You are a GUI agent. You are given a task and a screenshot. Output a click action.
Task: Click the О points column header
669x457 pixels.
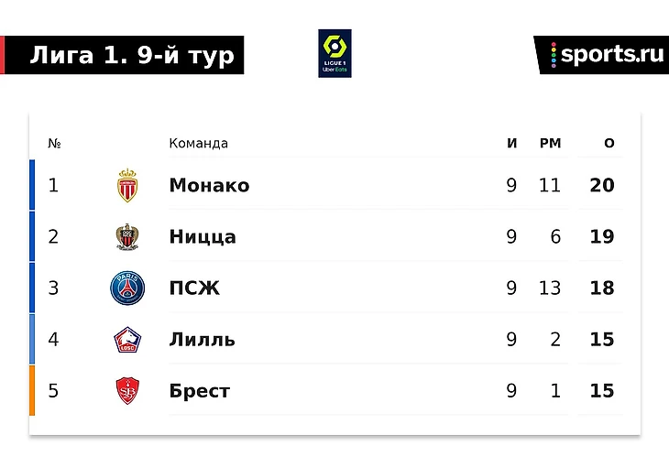[x=609, y=144]
